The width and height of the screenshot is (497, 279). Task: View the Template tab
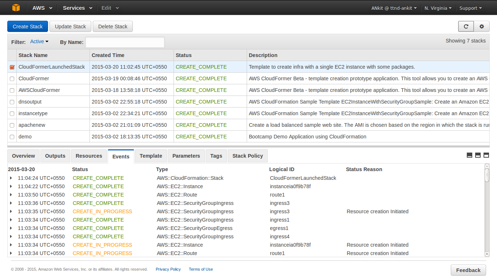point(151,156)
